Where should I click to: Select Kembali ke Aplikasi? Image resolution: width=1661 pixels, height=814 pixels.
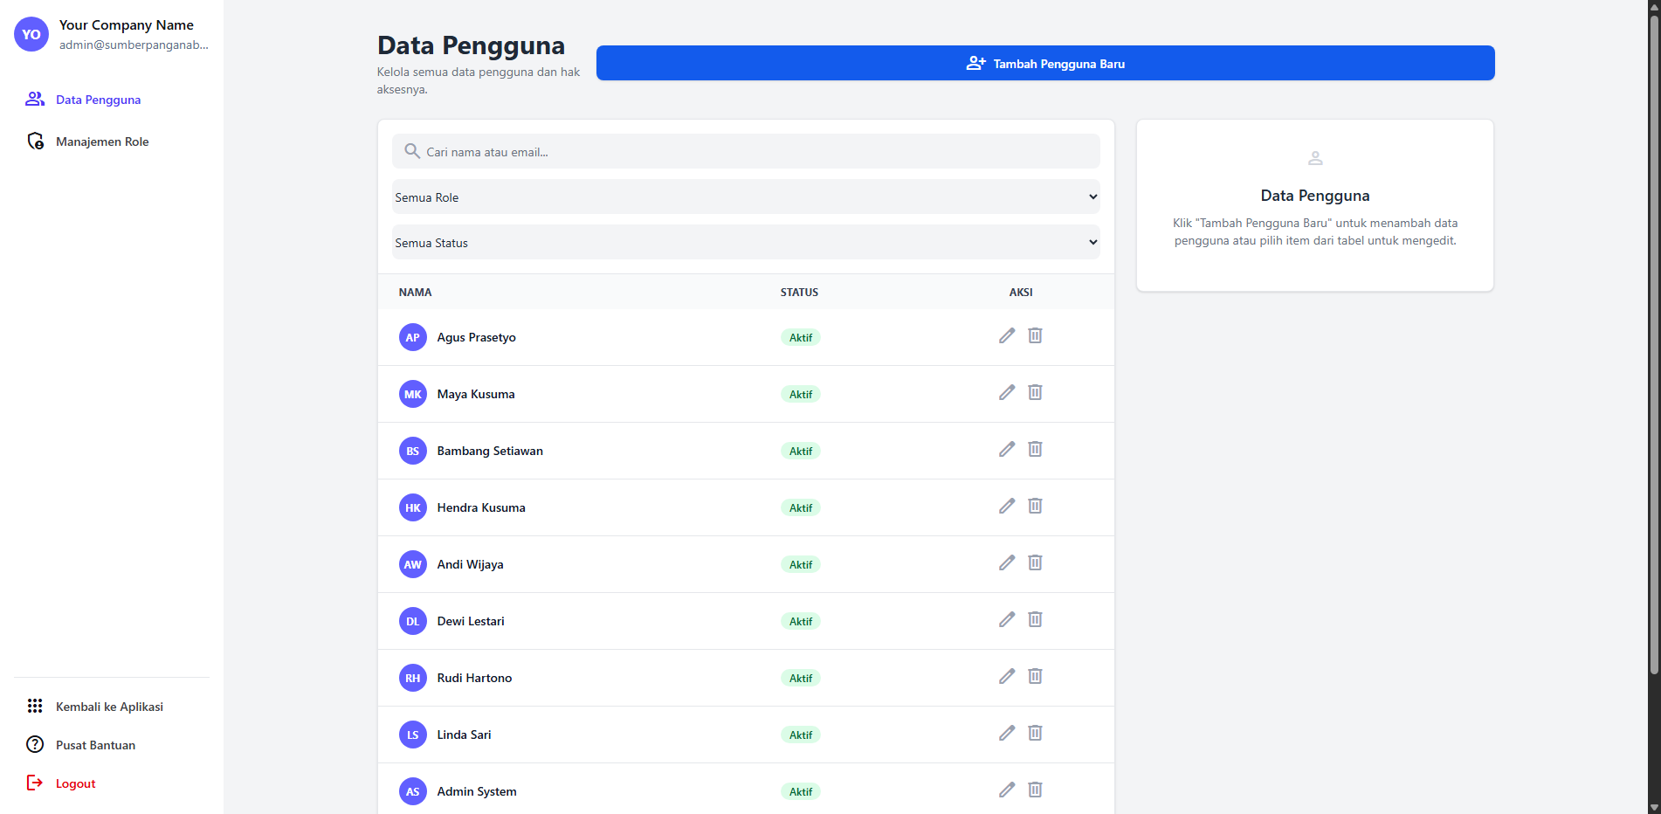tap(109, 707)
